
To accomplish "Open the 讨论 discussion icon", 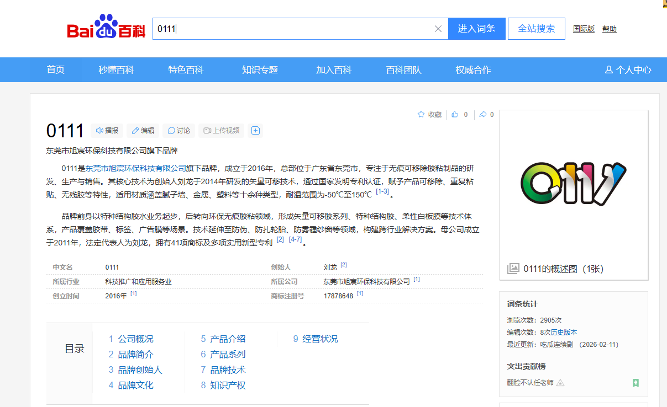I will 171,130.
